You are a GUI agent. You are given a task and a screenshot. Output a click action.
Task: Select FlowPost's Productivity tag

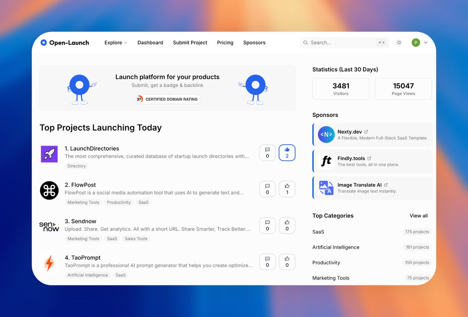[x=119, y=203]
